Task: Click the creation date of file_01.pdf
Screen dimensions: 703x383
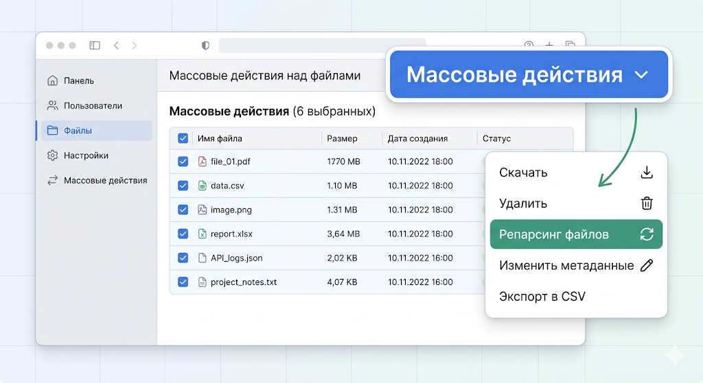Action: click(420, 162)
